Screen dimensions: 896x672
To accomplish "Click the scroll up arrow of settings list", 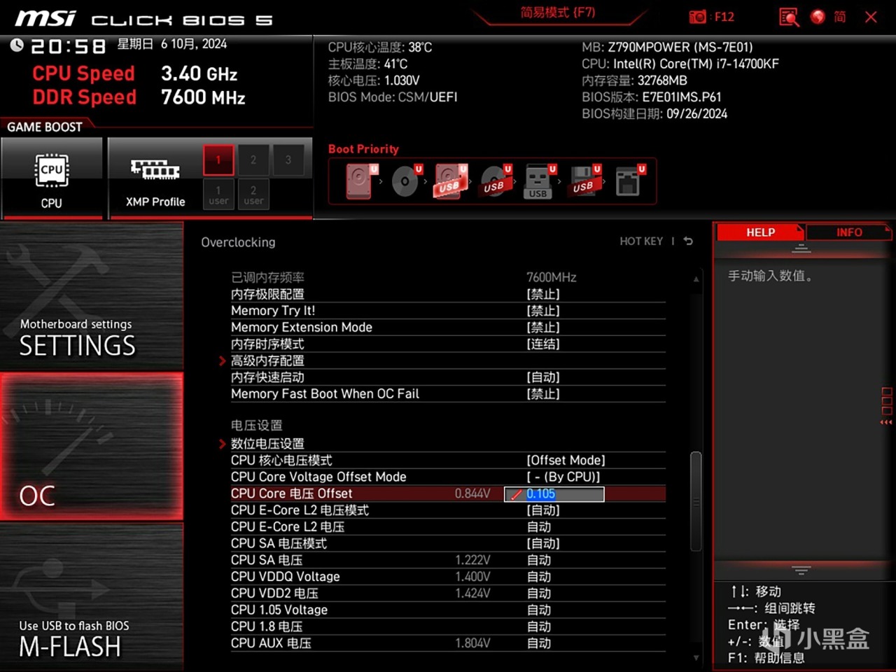I will [696, 279].
